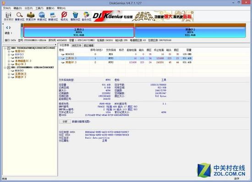The image size is (252, 182).
Task: Expand the first partition (0) under HD0
Action: [9, 51]
